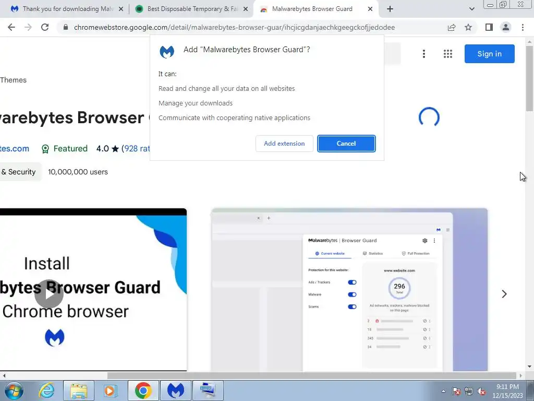Close the Thank you for downloading tab
The height and width of the screenshot is (401, 534).
121,9
